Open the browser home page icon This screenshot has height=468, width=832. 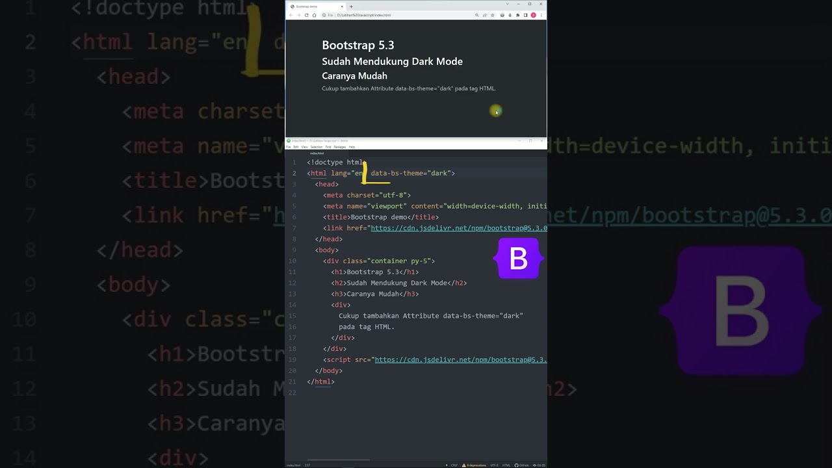point(315,15)
